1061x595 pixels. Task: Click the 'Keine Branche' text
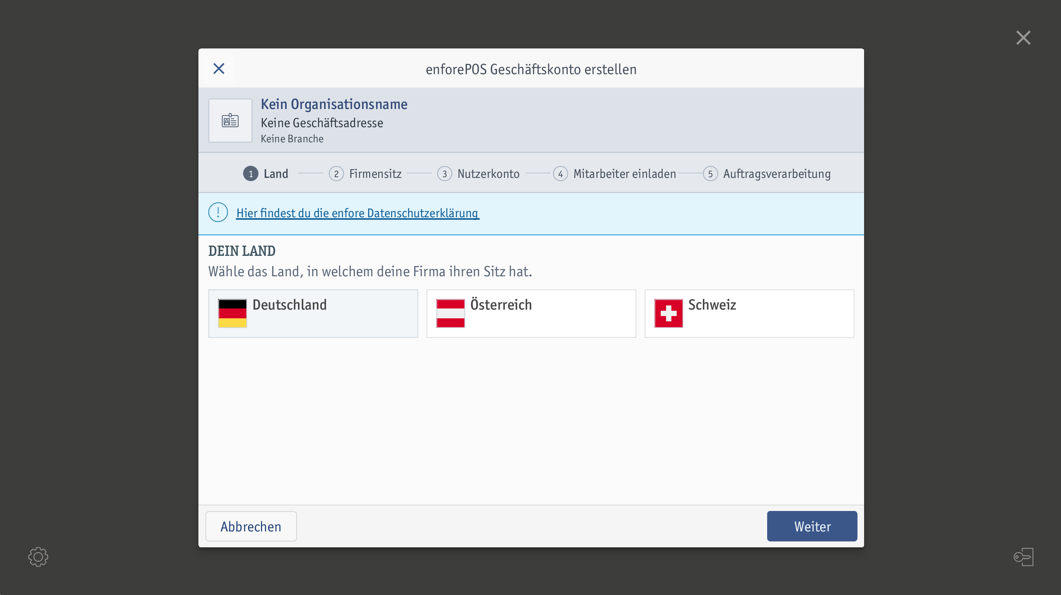point(292,139)
